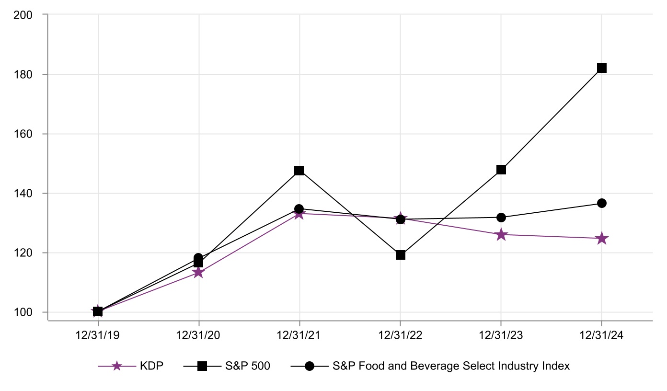Click the S&P 500 square marker at 12/31/21

[299, 171]
